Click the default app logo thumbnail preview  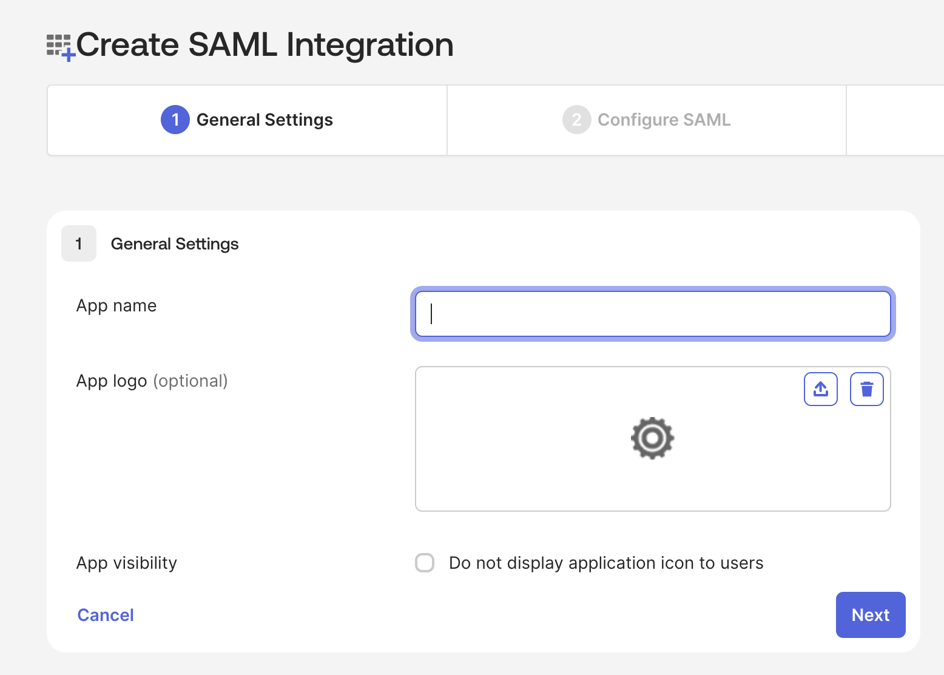(652, 438)
